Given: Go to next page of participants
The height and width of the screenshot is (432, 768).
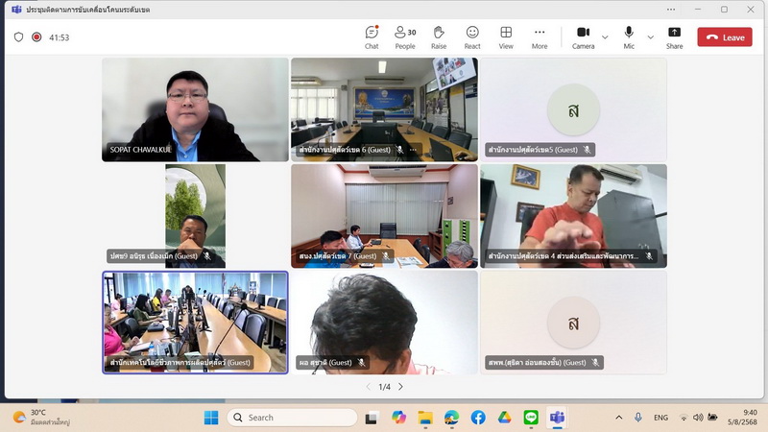Looking at the screenshot, I should [x=400, y=387].
